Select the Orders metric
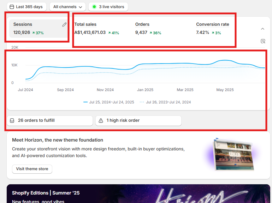This screenshot has height=203, width=272. 142,24
